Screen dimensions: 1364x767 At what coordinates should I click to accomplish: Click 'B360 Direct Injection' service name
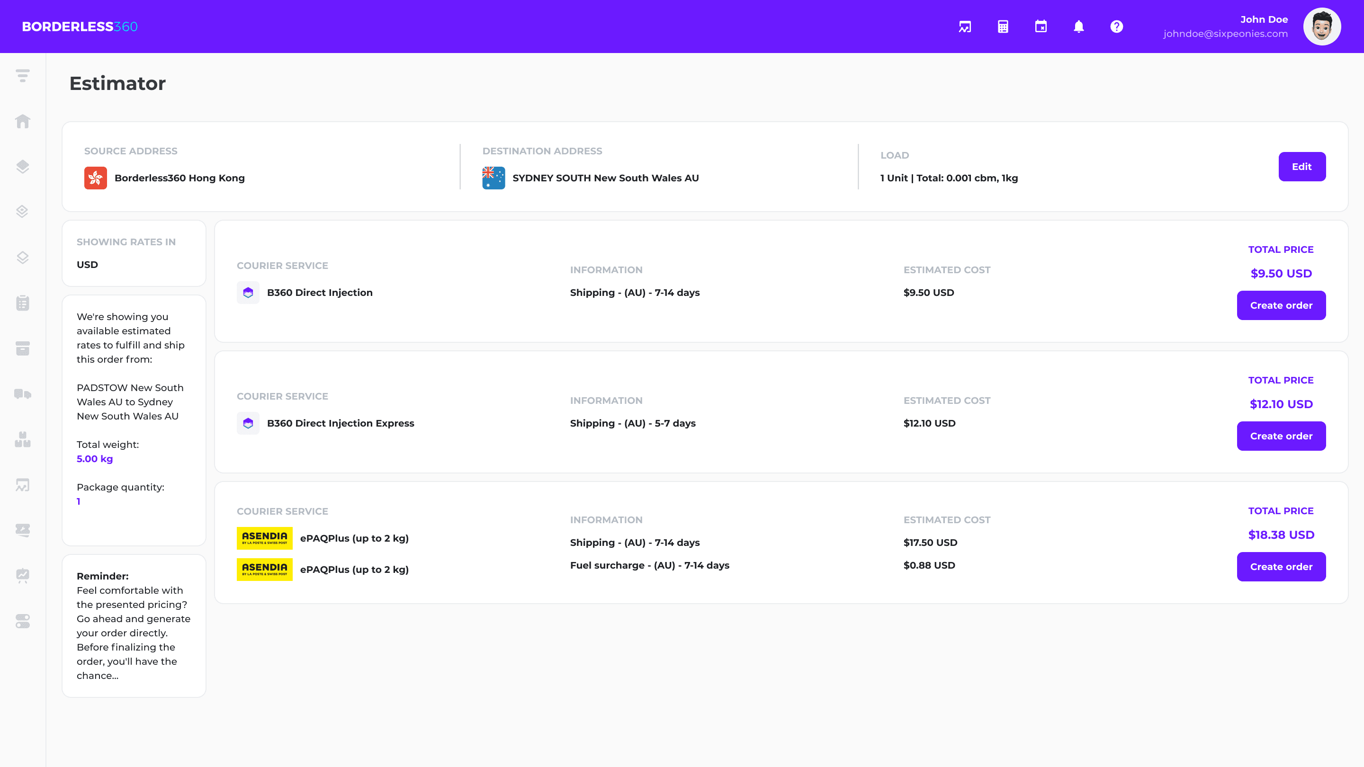click(320, 293)
